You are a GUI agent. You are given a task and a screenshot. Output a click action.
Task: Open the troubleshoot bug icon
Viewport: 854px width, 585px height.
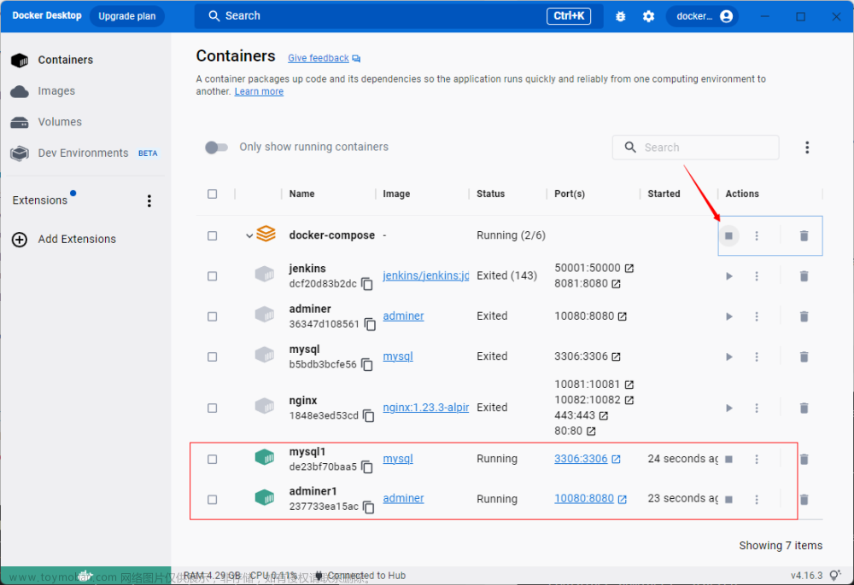(x=620, y=16)
